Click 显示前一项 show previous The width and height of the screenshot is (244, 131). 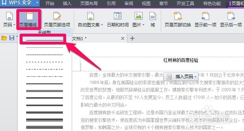pos(205,20)
